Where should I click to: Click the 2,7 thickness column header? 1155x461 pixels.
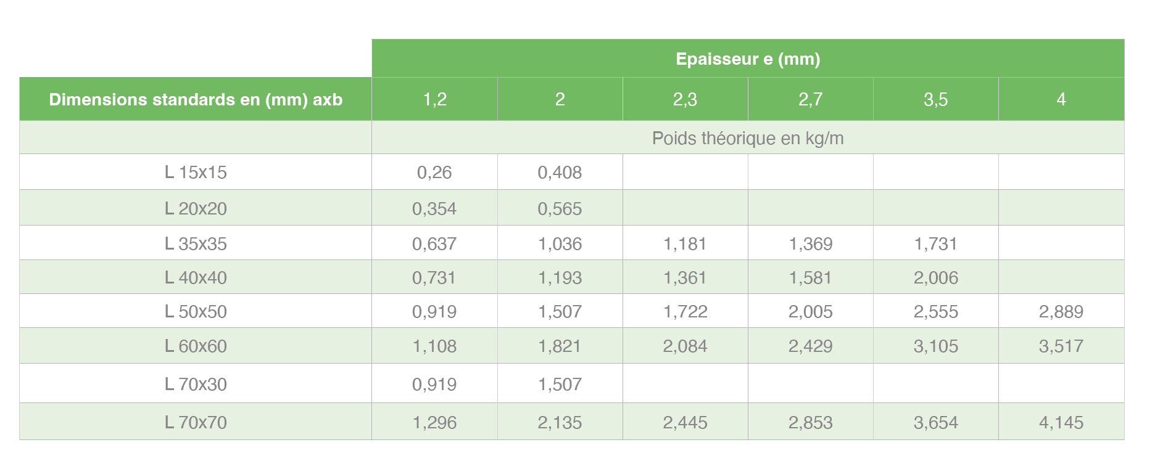pyautogui.click(x=810, y=99)
